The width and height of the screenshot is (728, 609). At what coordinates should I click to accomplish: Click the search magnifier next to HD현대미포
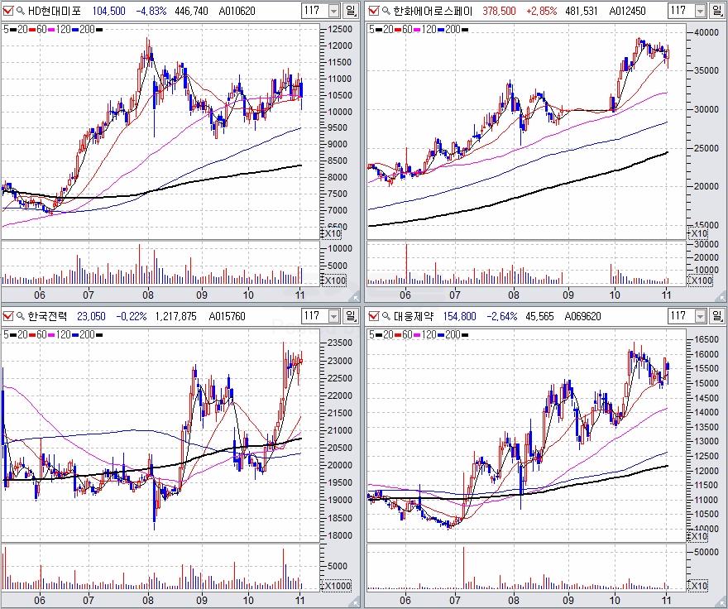tap(21, 11)
